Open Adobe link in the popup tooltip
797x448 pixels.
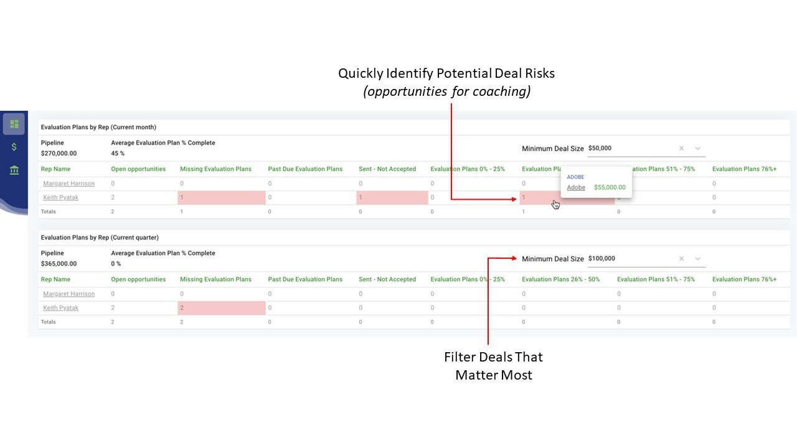point(576,187)
